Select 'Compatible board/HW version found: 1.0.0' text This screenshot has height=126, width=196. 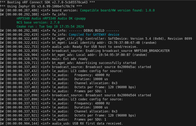pos(117,10)
